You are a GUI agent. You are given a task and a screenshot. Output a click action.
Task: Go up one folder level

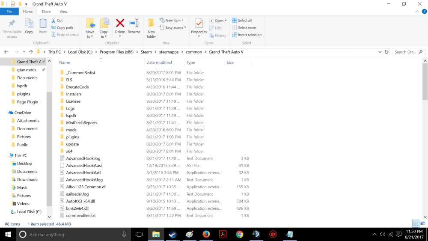tap(31, 52)
